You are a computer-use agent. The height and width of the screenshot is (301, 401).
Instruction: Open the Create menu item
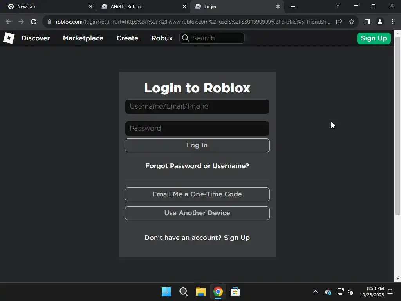click(127, 38)
